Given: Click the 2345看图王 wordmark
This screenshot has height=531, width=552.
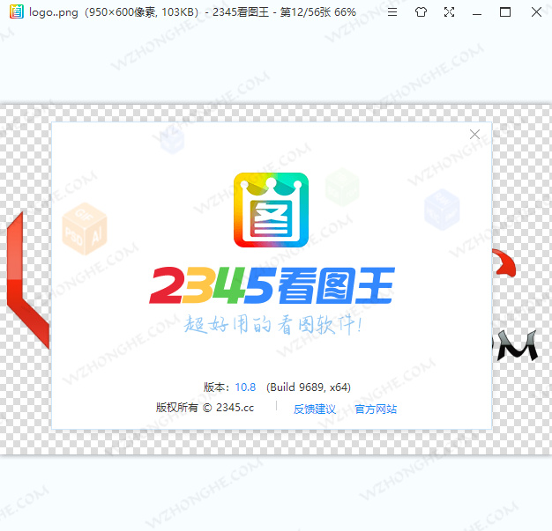Looking at the screenshot, I should (x=272, y=285).
